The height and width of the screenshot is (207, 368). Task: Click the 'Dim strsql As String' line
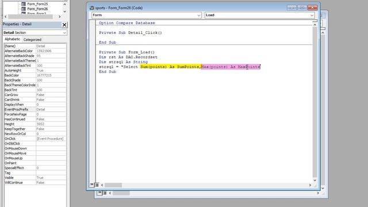pyautogui.click(x=123, y=62)
